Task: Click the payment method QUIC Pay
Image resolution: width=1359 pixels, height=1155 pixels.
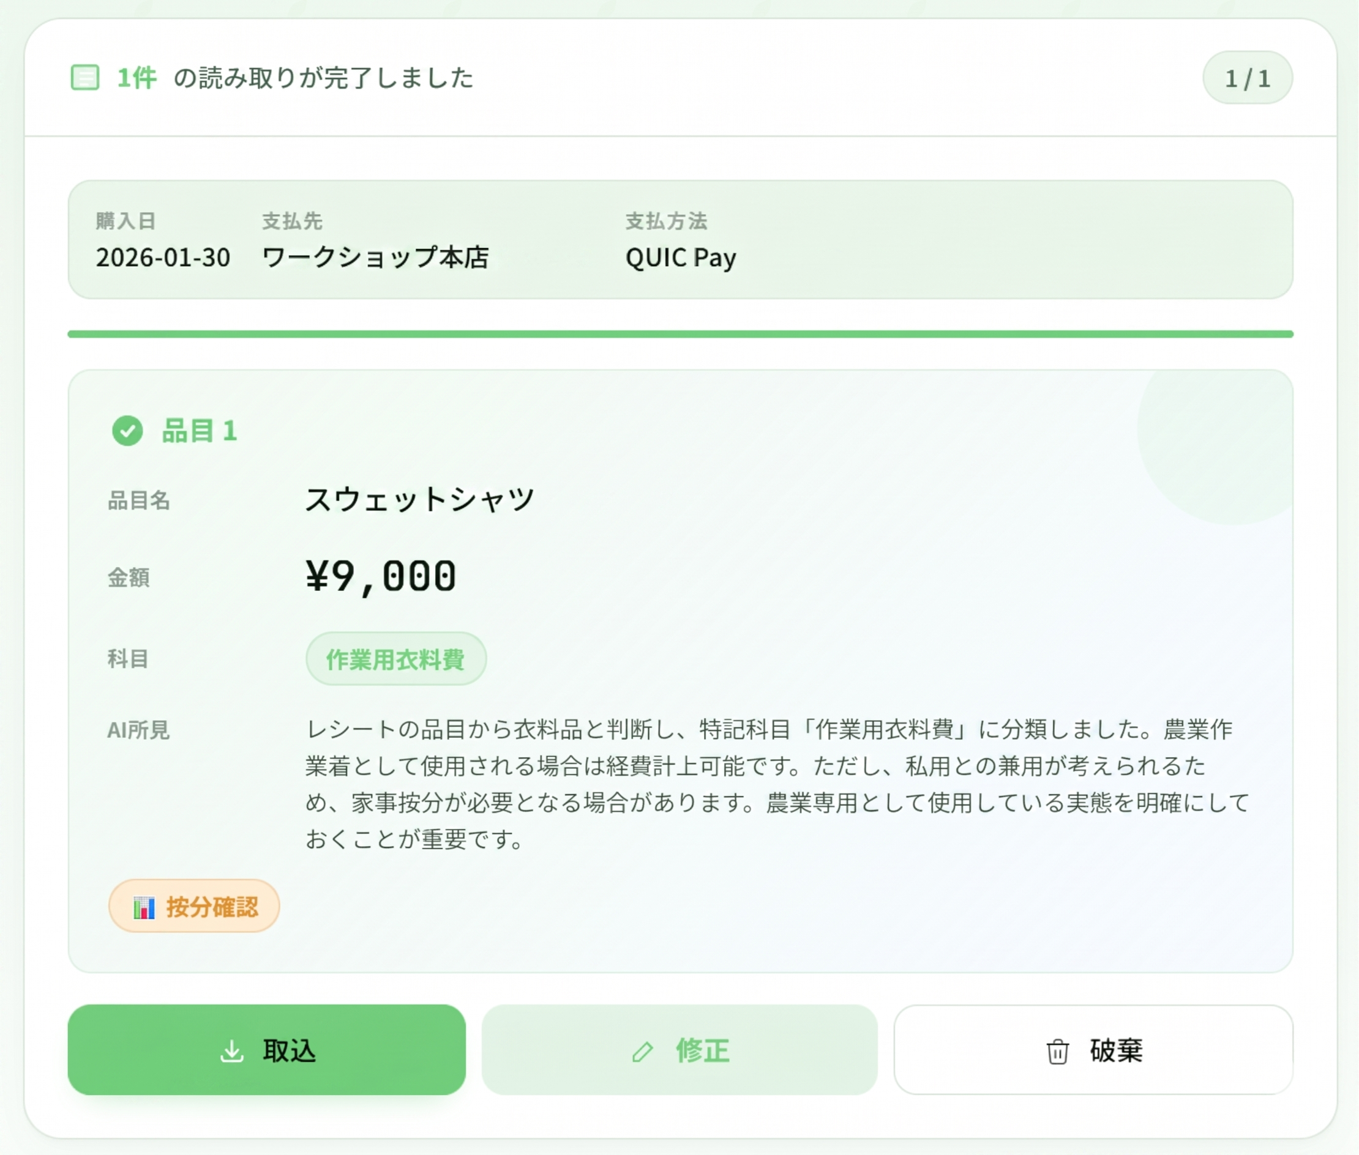Action: 681,258
